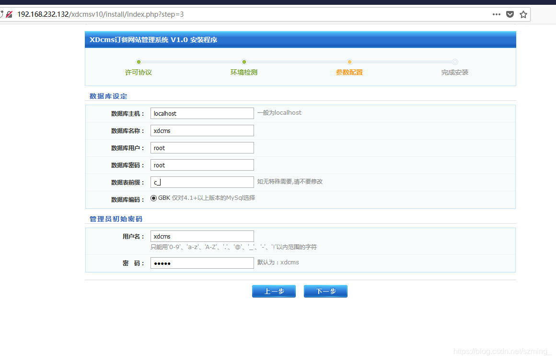Viewport: 556px width, 360px height.
Task: Click the 管理员初始密码 section heading
Action: [x=116, y=219]
